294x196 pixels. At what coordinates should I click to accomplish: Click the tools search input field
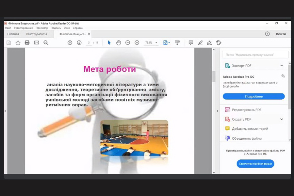[255, 55]
